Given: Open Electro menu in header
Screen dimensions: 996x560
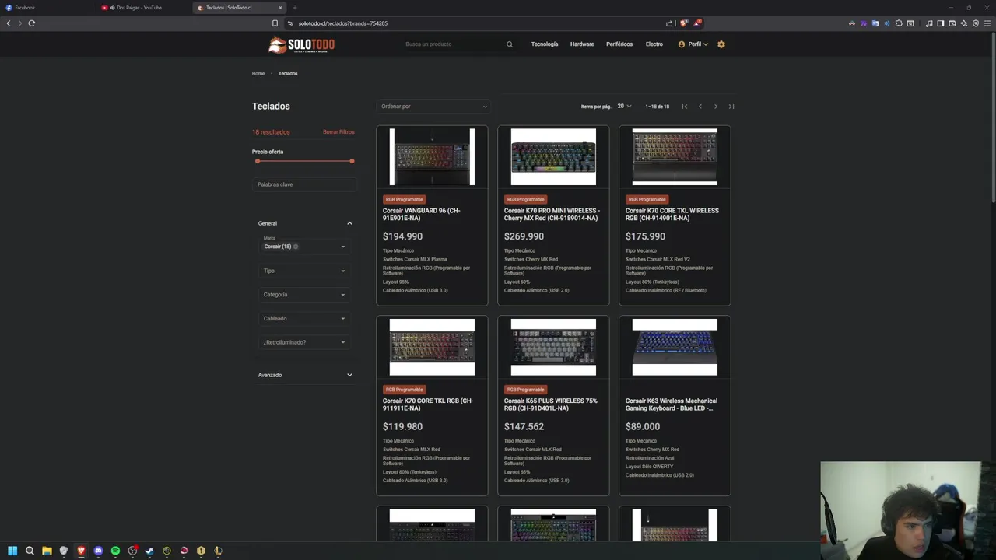Looking at the screenshot, I should point(654,44).
